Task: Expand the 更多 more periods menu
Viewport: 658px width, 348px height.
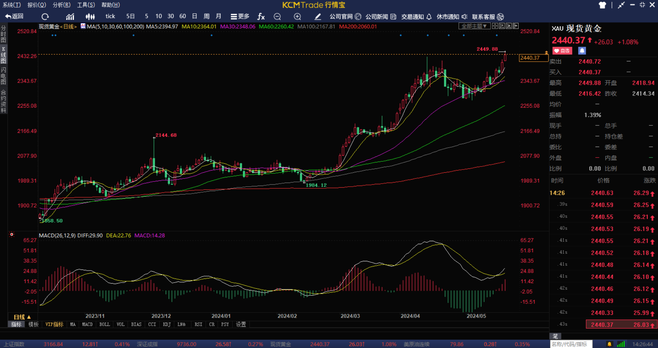Action: 240,16
